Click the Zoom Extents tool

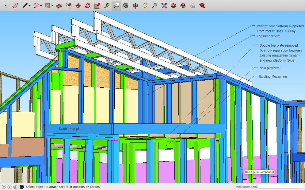[164, 6]
